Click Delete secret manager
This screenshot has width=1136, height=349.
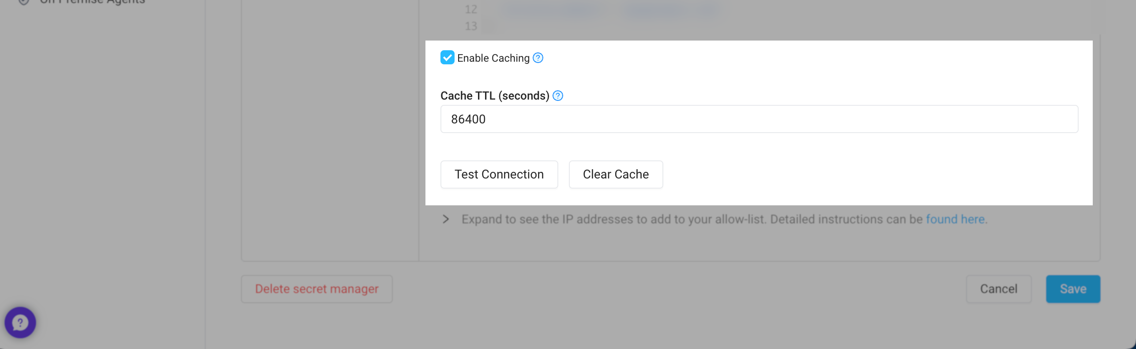click(316, 289)
